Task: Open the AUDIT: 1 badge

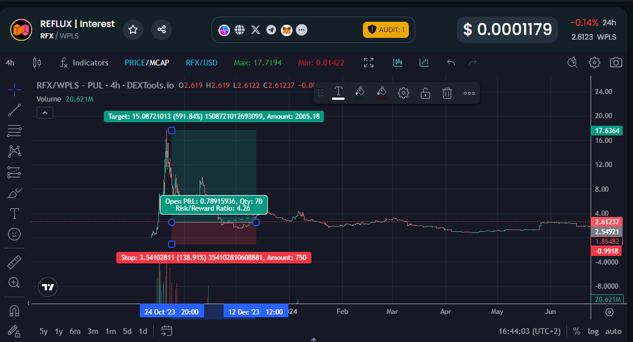Action: point(385,30)
